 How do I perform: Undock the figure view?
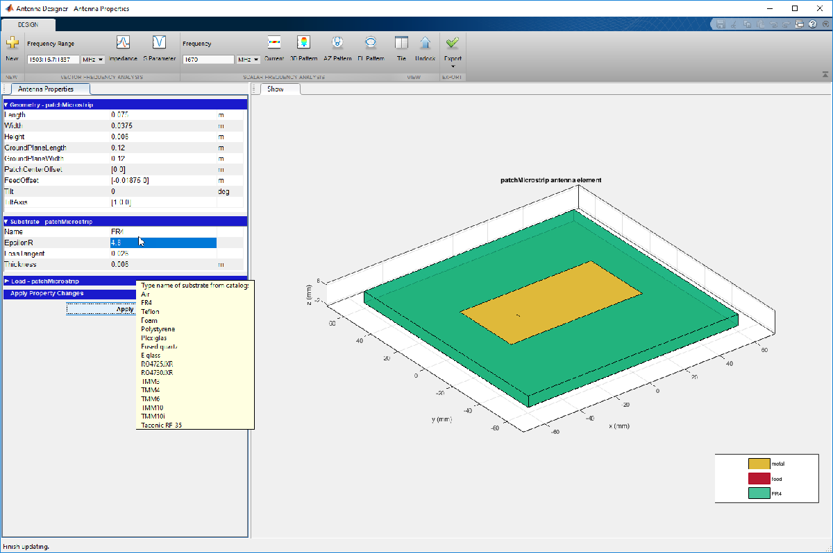426,43
